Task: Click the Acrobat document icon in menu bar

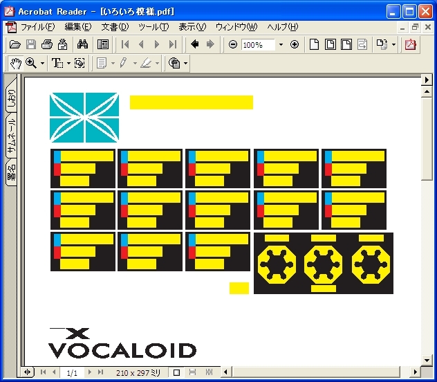Action: pos(11,27)
